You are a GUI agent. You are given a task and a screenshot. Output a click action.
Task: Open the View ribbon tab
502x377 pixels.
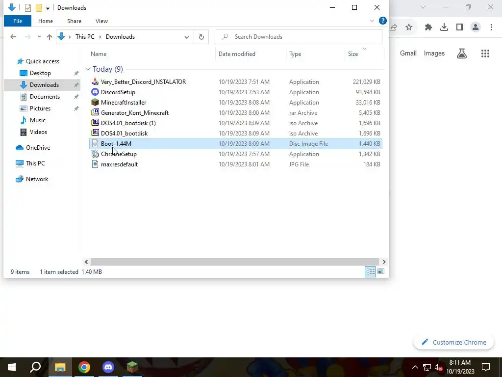click(101, 21)
